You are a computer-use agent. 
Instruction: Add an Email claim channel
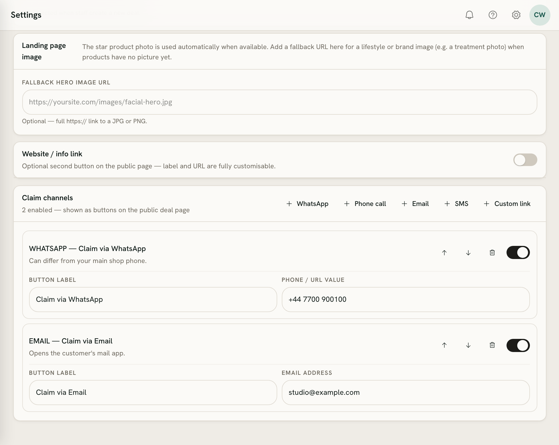click(x=415, y=204)
